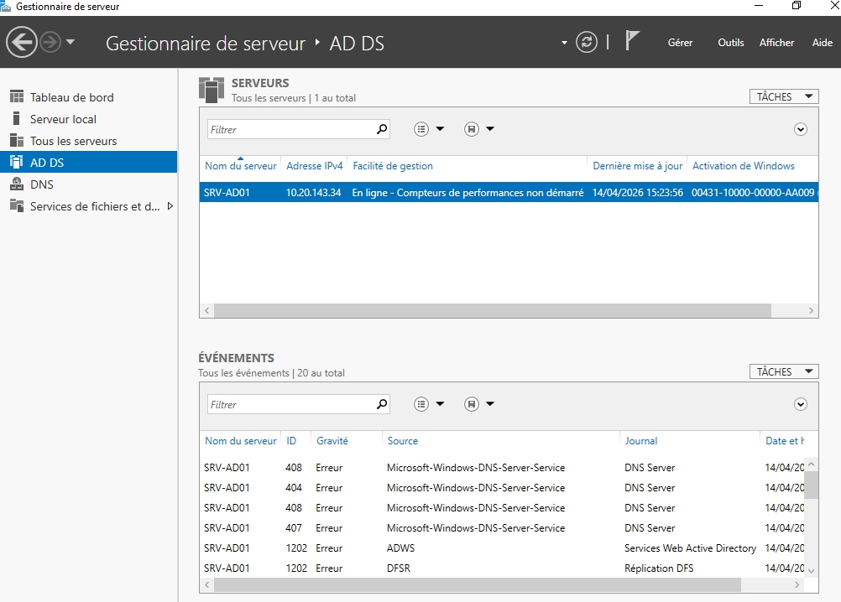Refresh the Server Manager view
Image resolution: width=841 pixels, height=602 pixels.
coord(586,42)
